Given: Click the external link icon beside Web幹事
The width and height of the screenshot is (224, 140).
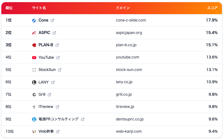Looking at the screenshot, I should pos(57,132).
